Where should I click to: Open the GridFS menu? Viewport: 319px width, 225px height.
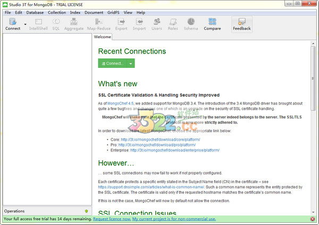pos(113,12)
